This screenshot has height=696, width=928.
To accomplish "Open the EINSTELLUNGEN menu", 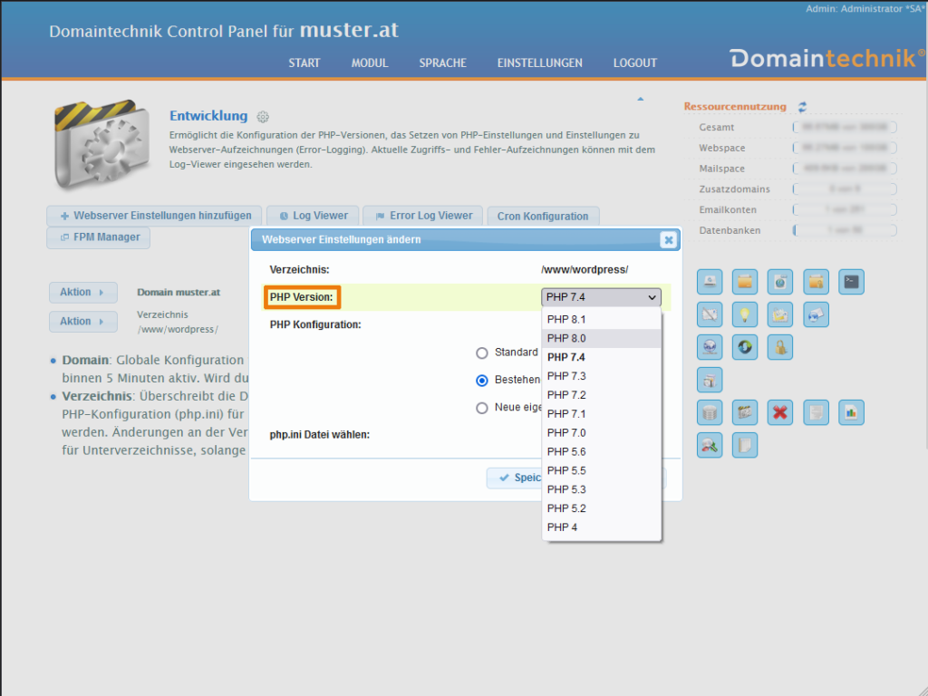I will (539, 63).
